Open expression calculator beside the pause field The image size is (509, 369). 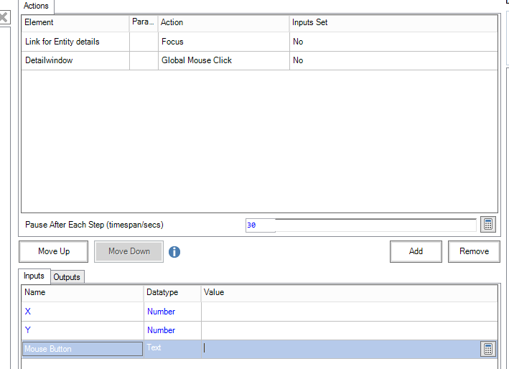coord(488,225)
